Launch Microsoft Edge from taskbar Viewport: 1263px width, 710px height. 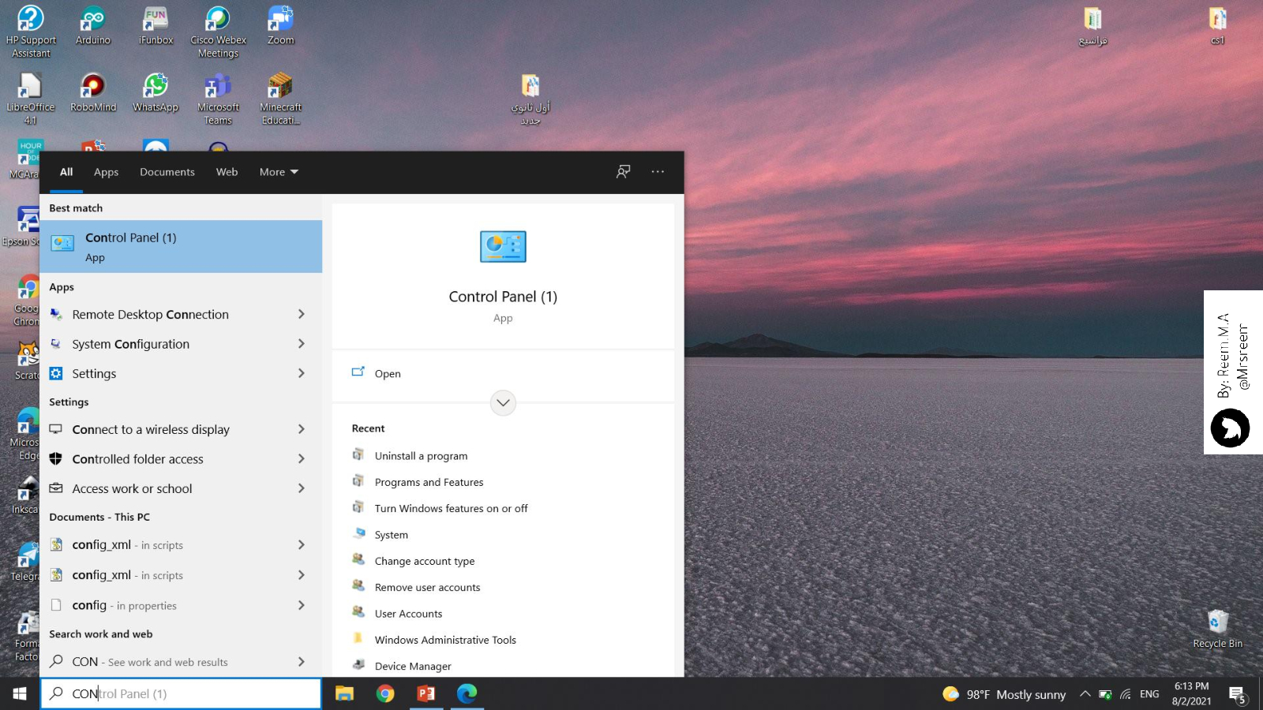point(467,693)
